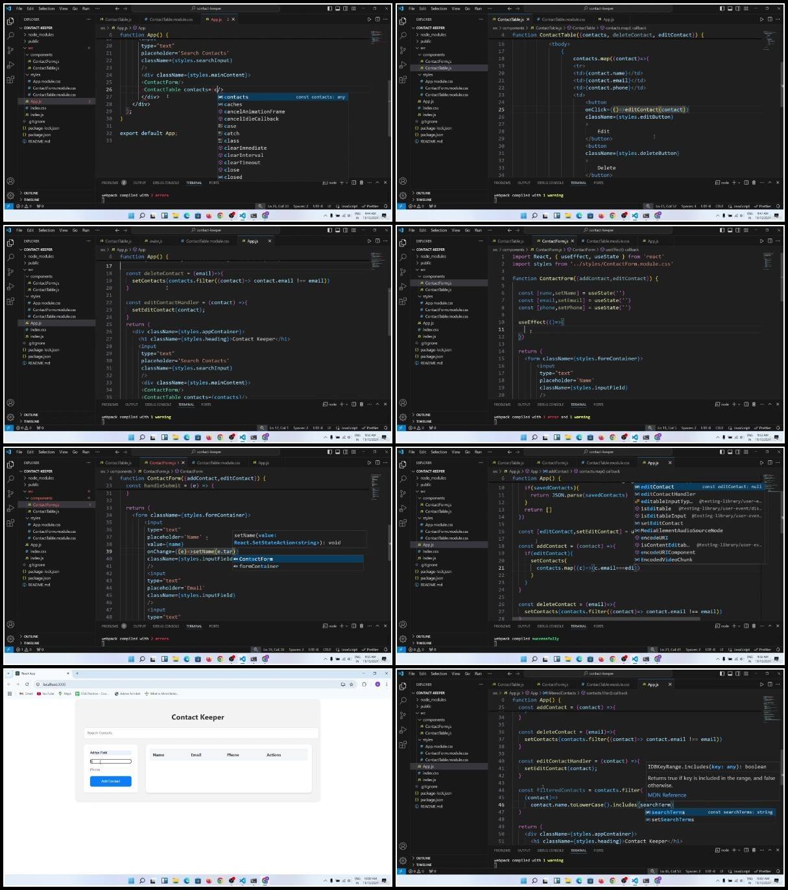Open notifications bell in the 'setSearchTerms' window status bar
788x890 pixels.
click(778, 871)
